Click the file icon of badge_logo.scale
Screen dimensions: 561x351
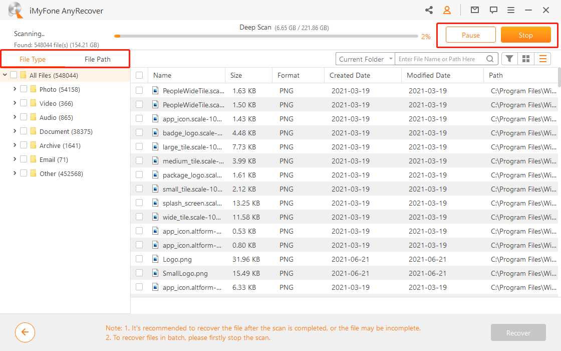[x=155, y=132]
